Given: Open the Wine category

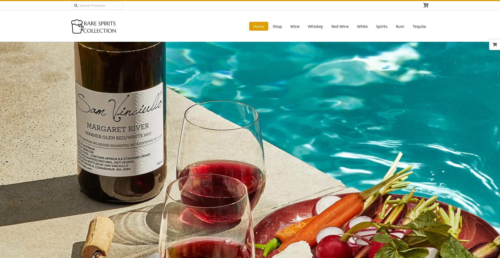Looking at the screenshot, I should tap(295, 26).
